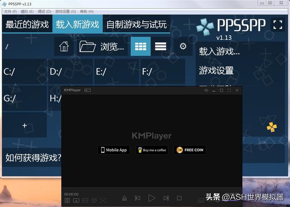290x207 pixels.
Task: Maximize the KMPlayer window
Action: (222, 90)
